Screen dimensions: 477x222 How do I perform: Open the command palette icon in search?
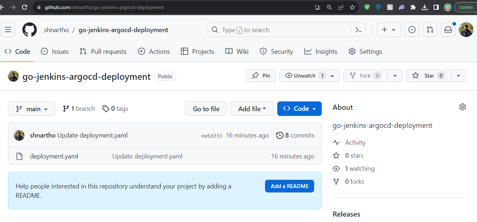click(x=359, y=30)
